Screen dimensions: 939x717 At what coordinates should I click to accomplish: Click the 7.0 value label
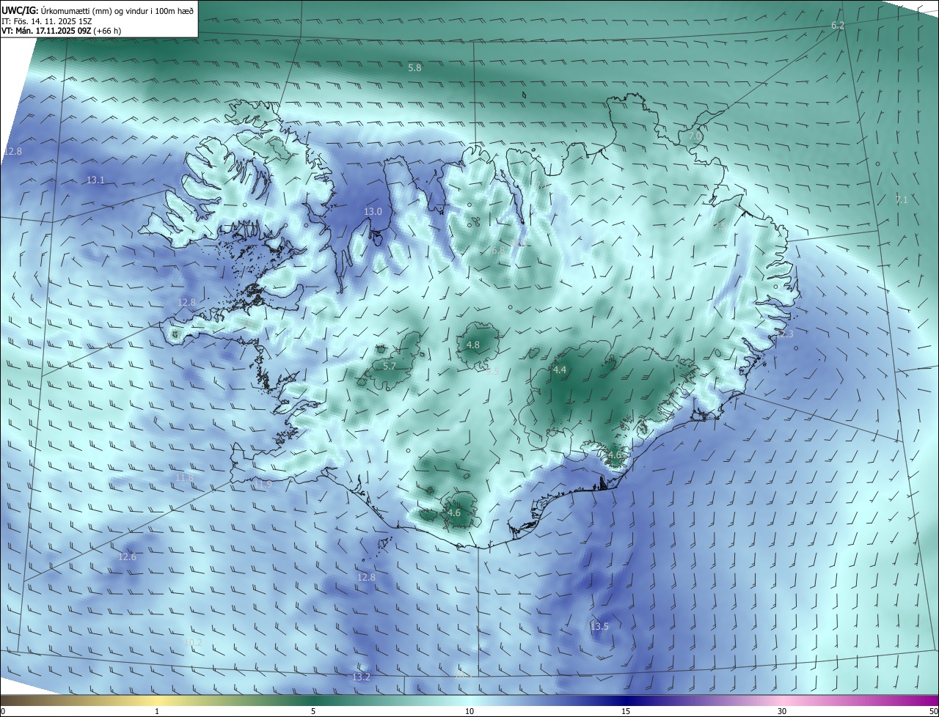[695, 136]
